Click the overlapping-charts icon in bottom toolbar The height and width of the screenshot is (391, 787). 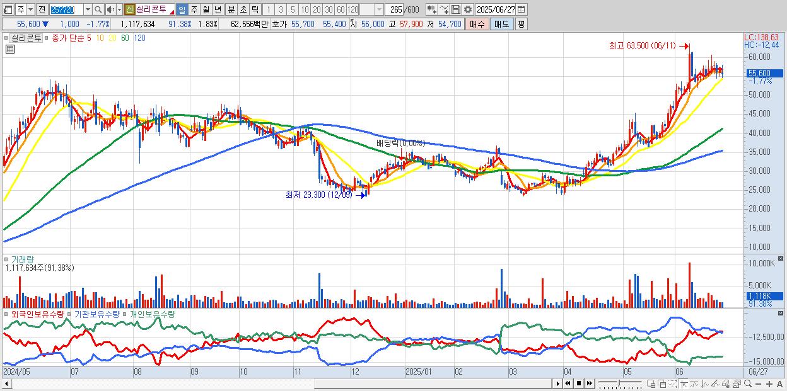click(x=737, y=383)
